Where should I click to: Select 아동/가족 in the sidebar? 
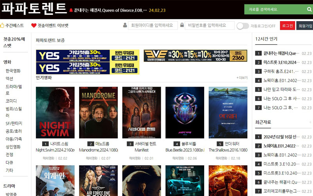(x=14, y=139)
